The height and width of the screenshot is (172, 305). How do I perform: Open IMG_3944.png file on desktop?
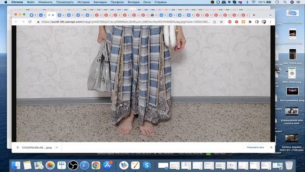point(292,73)
